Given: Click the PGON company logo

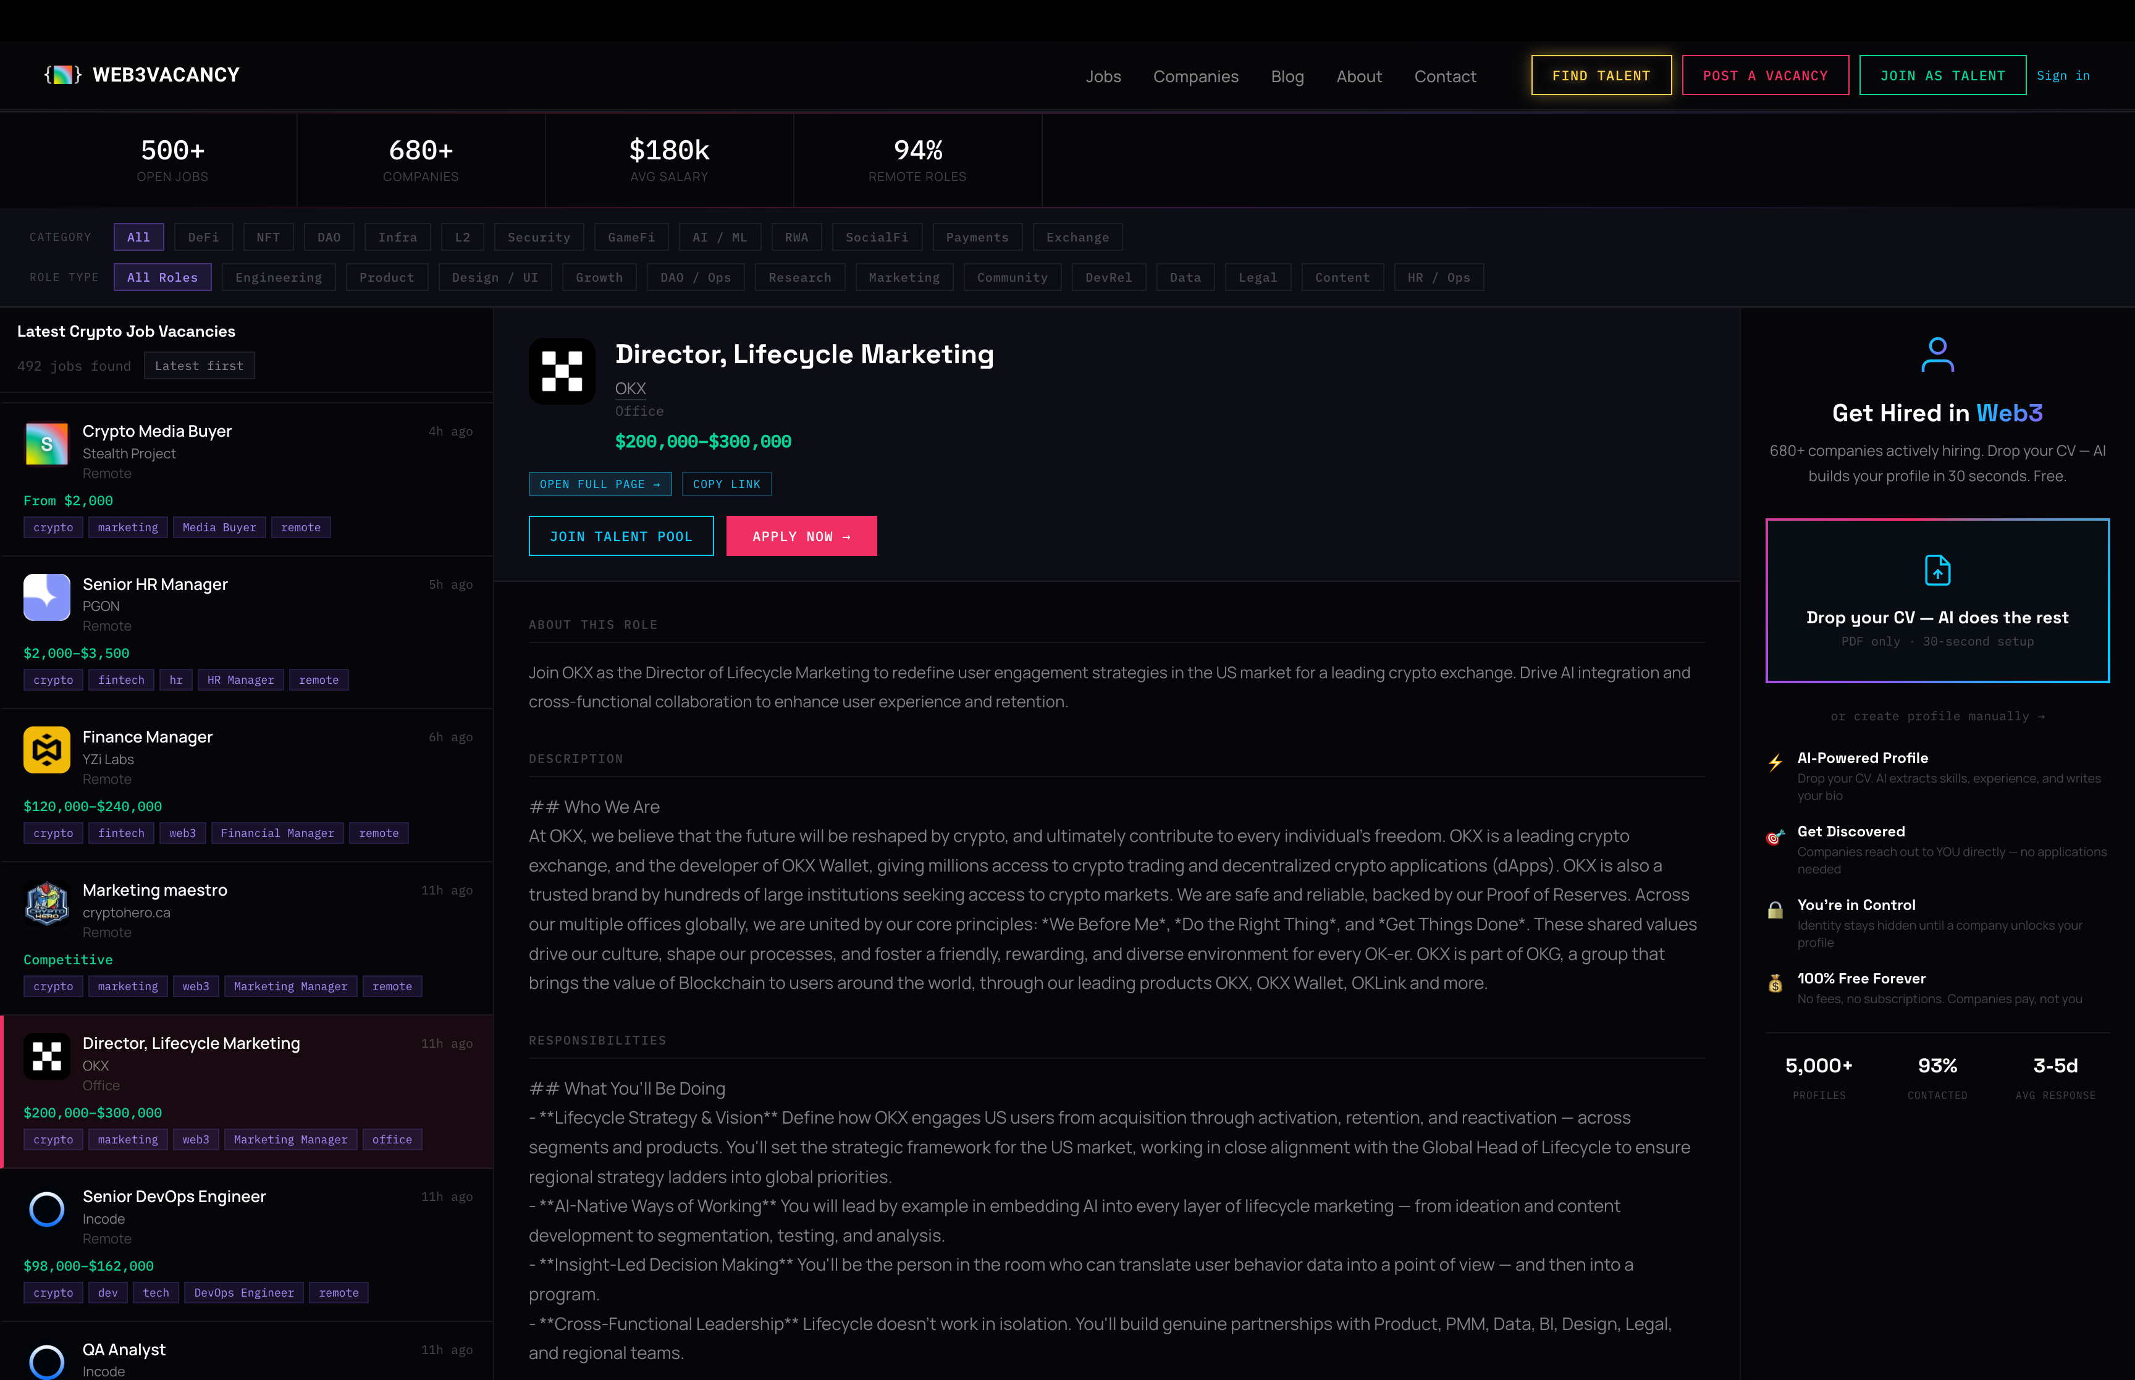Looking at the screenshot, I should click(46, 597).
